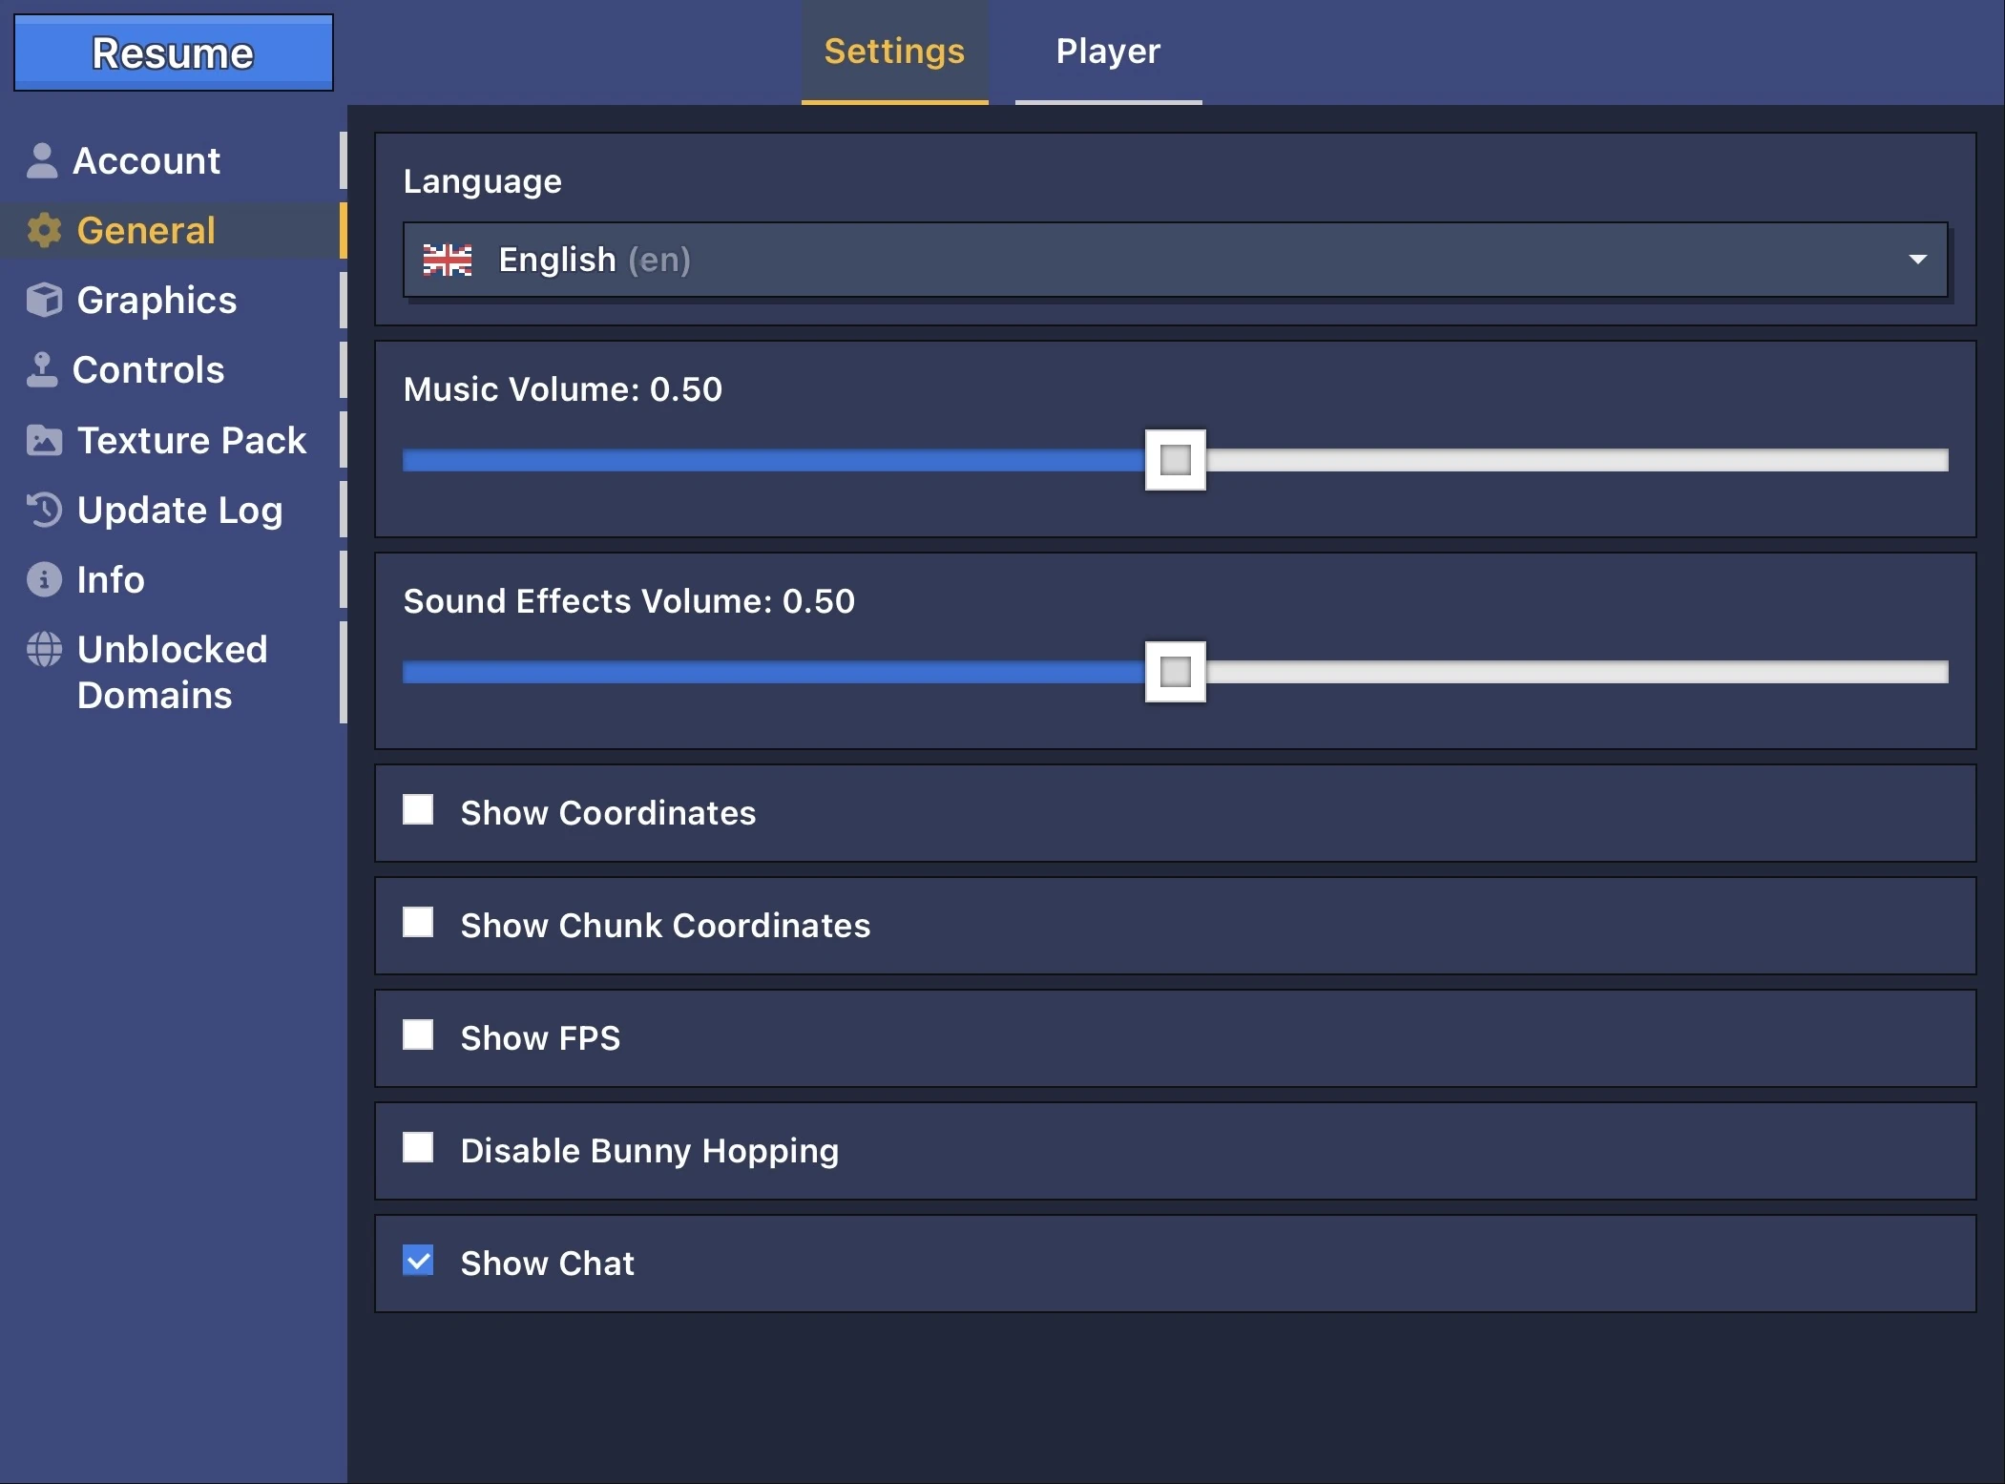This screenshot has height=1484, width=2005.
Task: Tick the Show FPS checkbox
Action: pos(418,1035)
